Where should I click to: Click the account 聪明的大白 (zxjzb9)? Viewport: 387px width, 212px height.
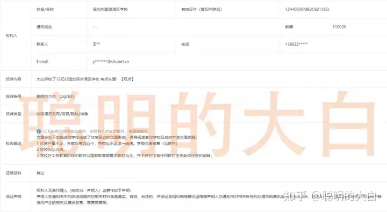point(55,97)
